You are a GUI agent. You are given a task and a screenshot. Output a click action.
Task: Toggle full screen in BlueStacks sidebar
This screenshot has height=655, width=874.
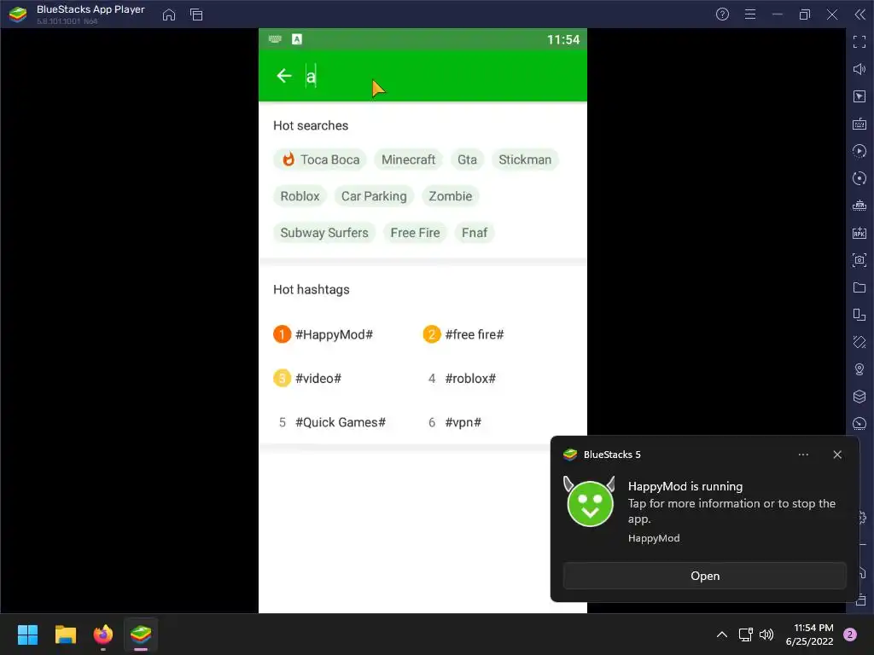[859, 42]
